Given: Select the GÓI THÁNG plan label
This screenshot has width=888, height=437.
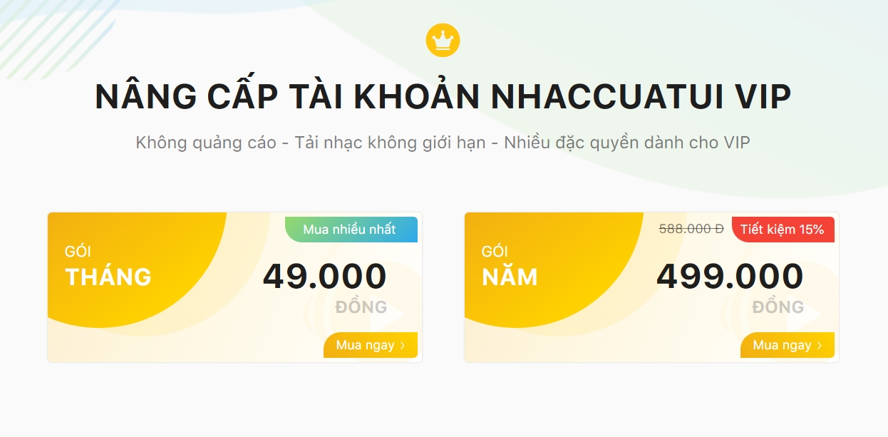Looking at the screenshot, I should click(x=108, y=276).
